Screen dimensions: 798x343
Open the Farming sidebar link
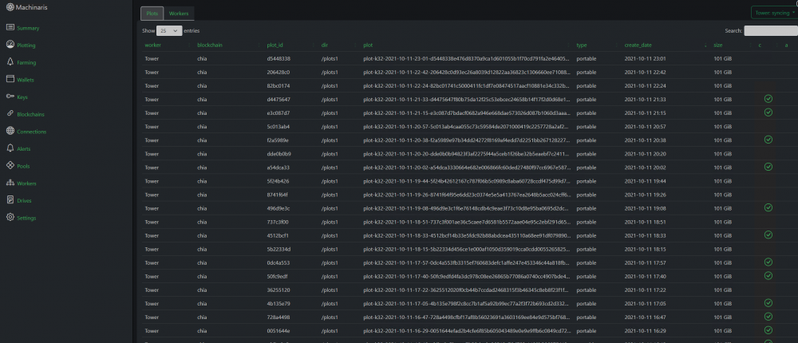(x=26, y=62)
